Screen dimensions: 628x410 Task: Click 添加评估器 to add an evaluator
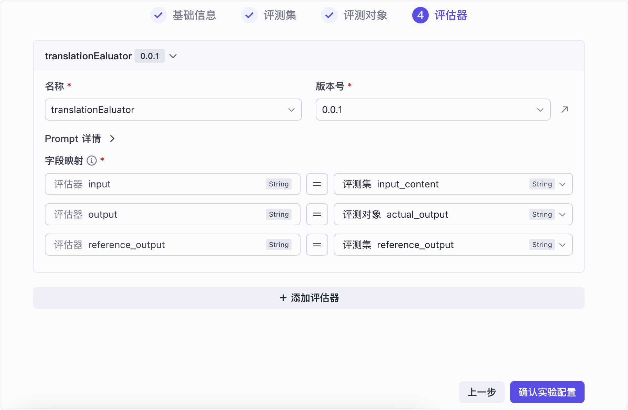click(309, 298)
